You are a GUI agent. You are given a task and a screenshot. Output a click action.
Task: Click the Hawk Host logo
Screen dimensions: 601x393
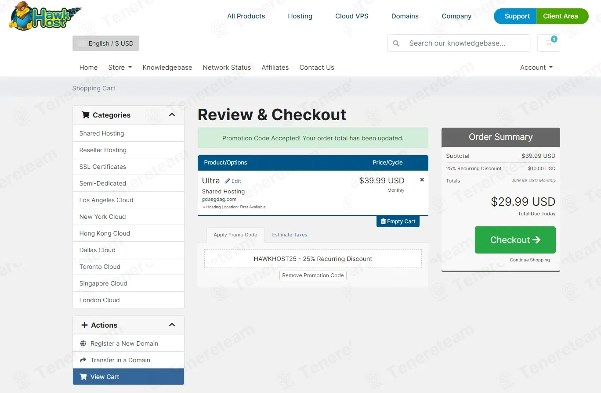pos(45,16)
